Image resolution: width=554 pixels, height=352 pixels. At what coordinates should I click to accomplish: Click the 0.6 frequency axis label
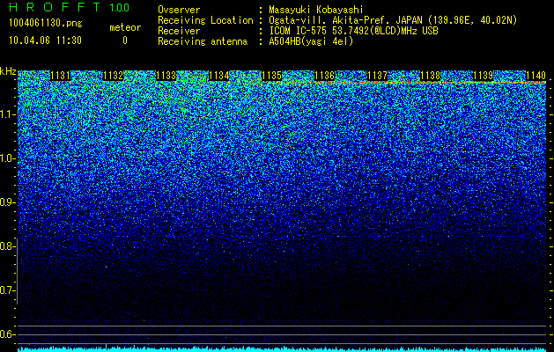click(x=7, y=334)
